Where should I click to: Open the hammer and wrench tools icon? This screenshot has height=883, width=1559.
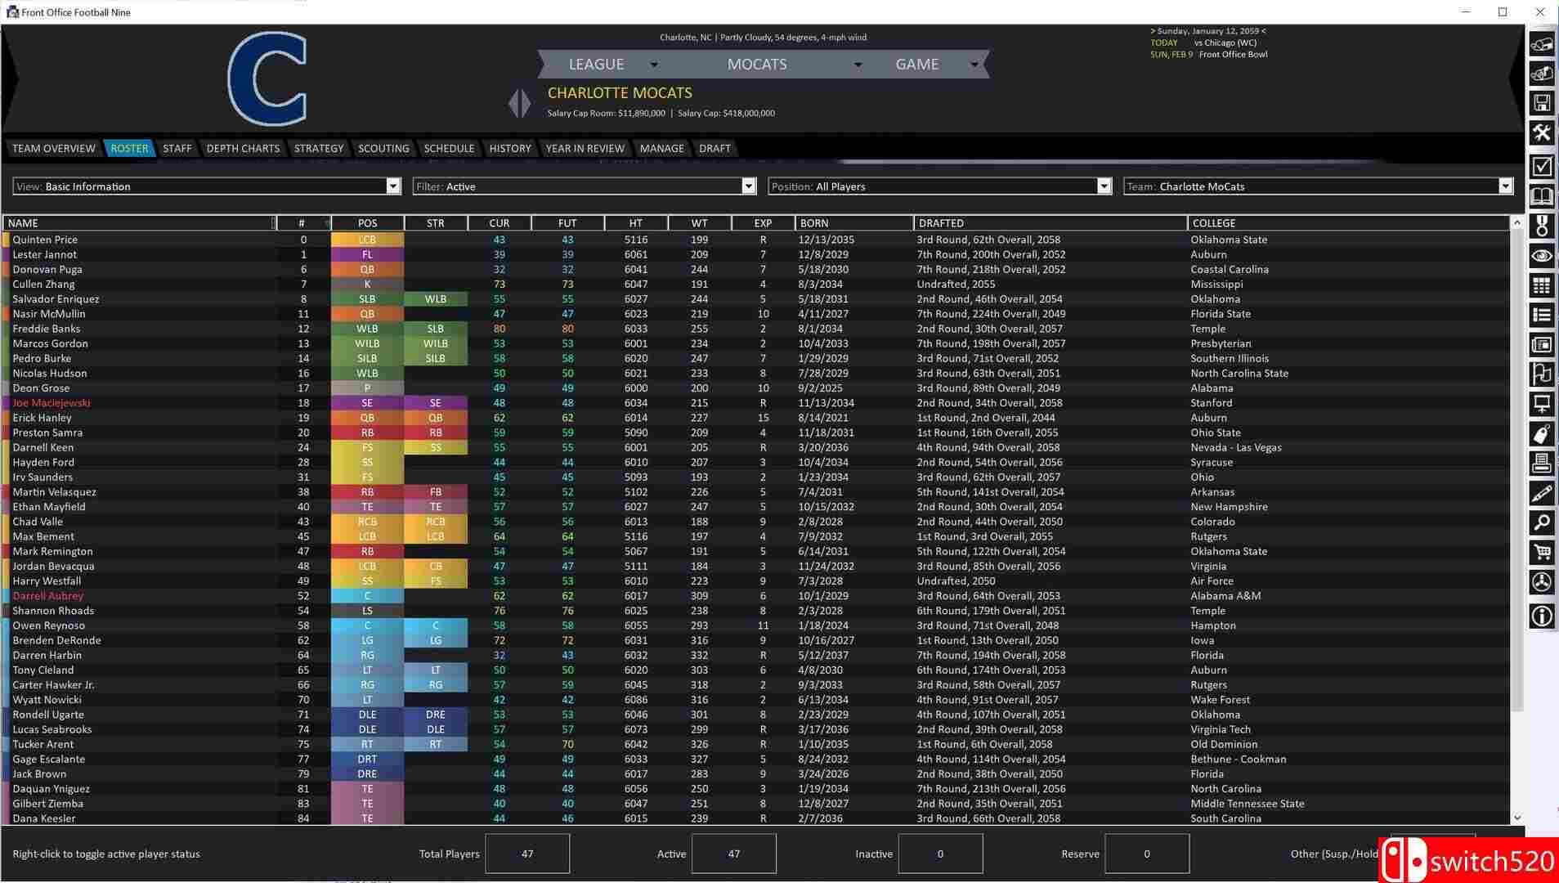pyautogui.click(x=1541, y=133)
